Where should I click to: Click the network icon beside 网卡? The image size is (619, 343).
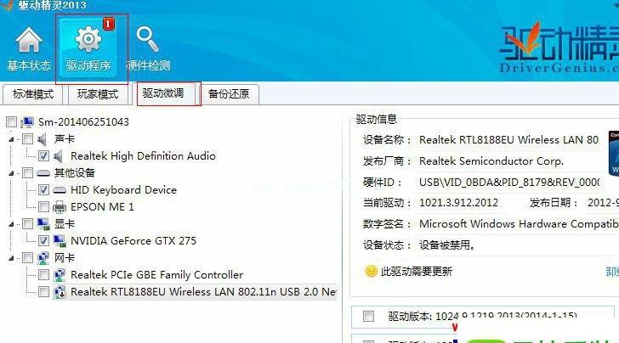43,258
